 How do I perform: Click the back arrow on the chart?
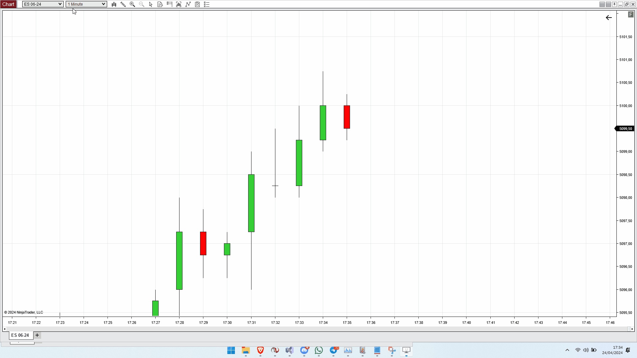coord(609,18)
